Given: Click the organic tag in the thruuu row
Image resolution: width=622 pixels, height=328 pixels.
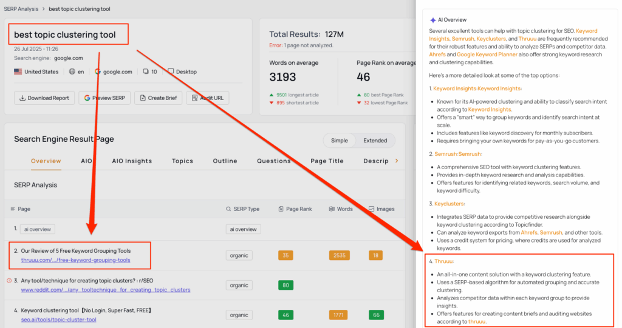Looking at the screenshot, I should [239, 255].
